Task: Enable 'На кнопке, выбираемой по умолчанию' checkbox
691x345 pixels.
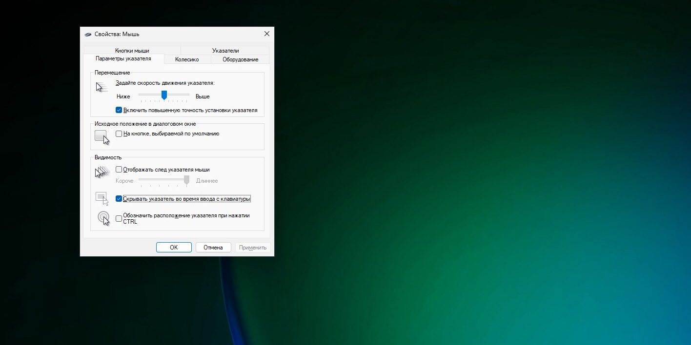Action: (x=119, y=134)
